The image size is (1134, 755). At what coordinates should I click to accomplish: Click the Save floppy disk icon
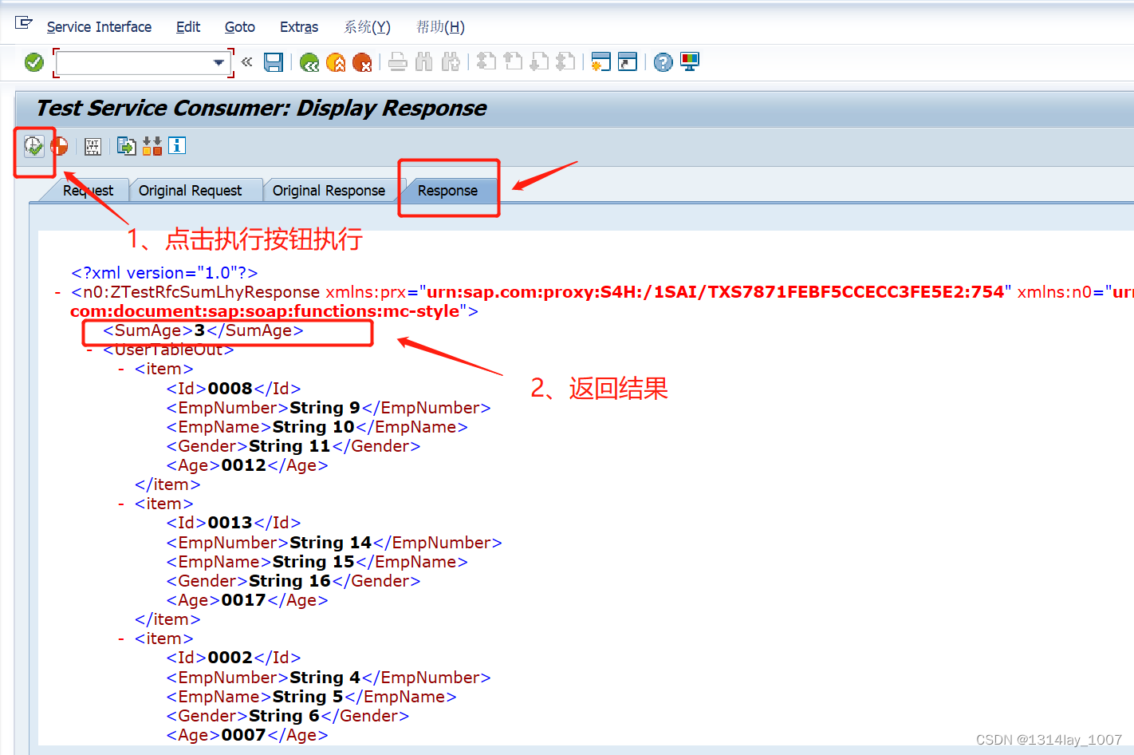(274, 62)
